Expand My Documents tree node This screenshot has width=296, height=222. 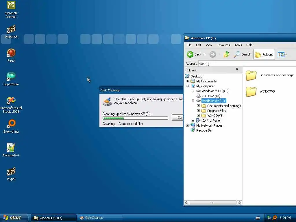click(187, 81)
